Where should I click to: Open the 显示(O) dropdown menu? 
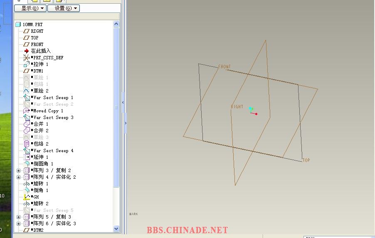pyautogui.click(x=30, y=8)
